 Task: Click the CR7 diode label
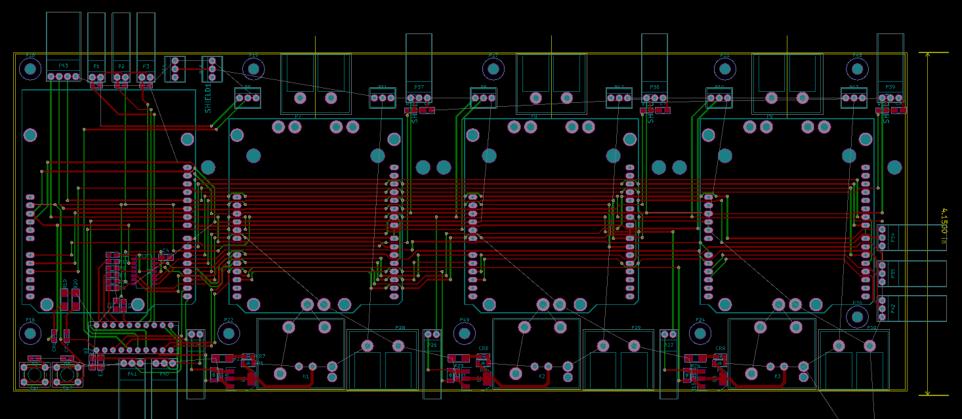tap(261, 355)
